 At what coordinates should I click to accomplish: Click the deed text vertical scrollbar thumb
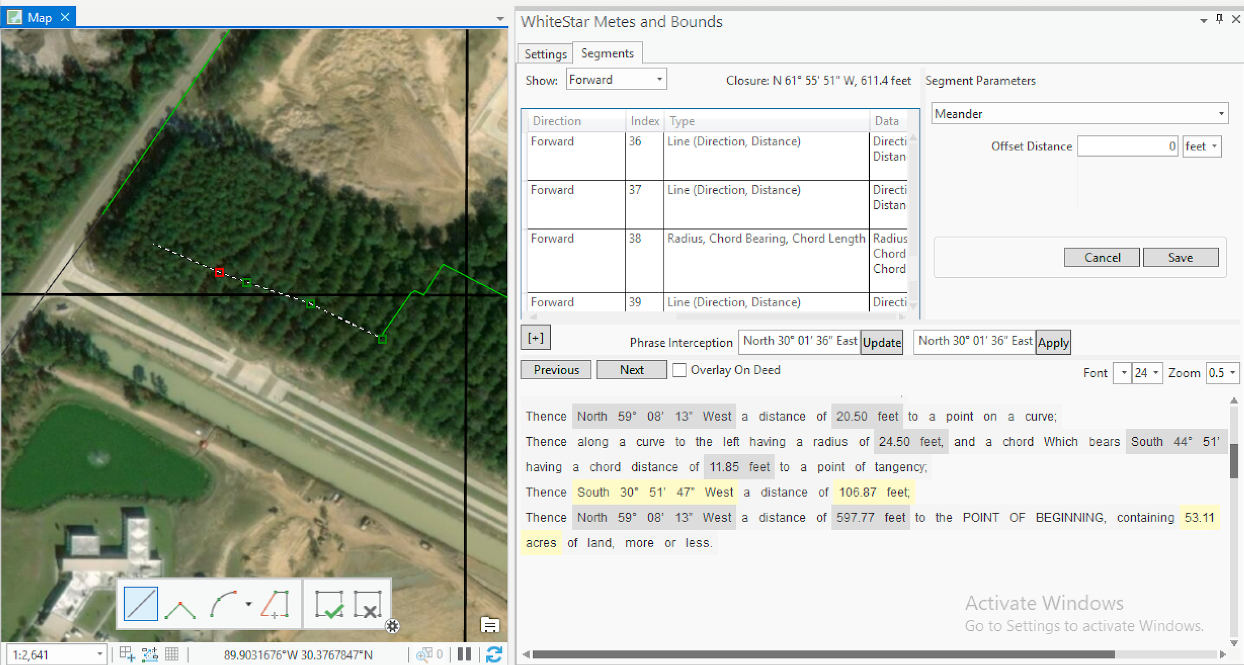click(x=1234, y=462)
